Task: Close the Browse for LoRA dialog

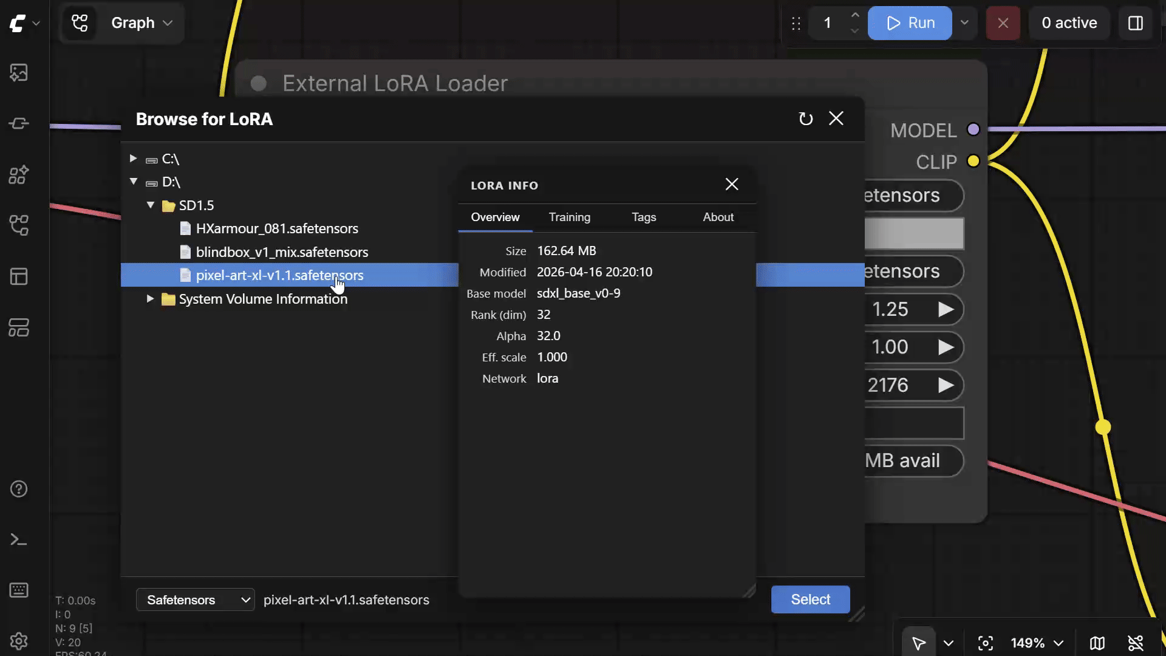Action: click(836, 118)
